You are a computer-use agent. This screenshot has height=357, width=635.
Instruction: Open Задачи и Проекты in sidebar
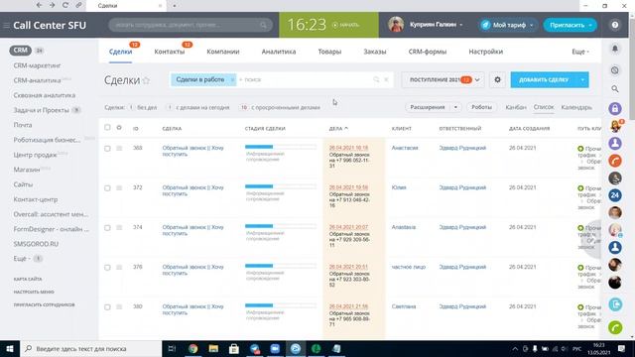[x=42, y=110]
